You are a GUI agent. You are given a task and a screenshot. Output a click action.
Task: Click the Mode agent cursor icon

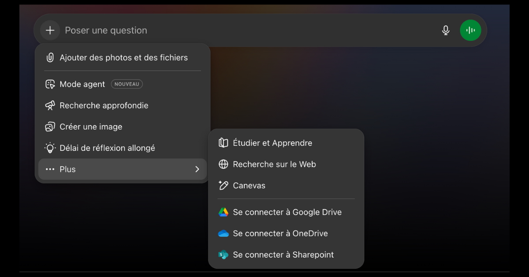click(50, 84)
